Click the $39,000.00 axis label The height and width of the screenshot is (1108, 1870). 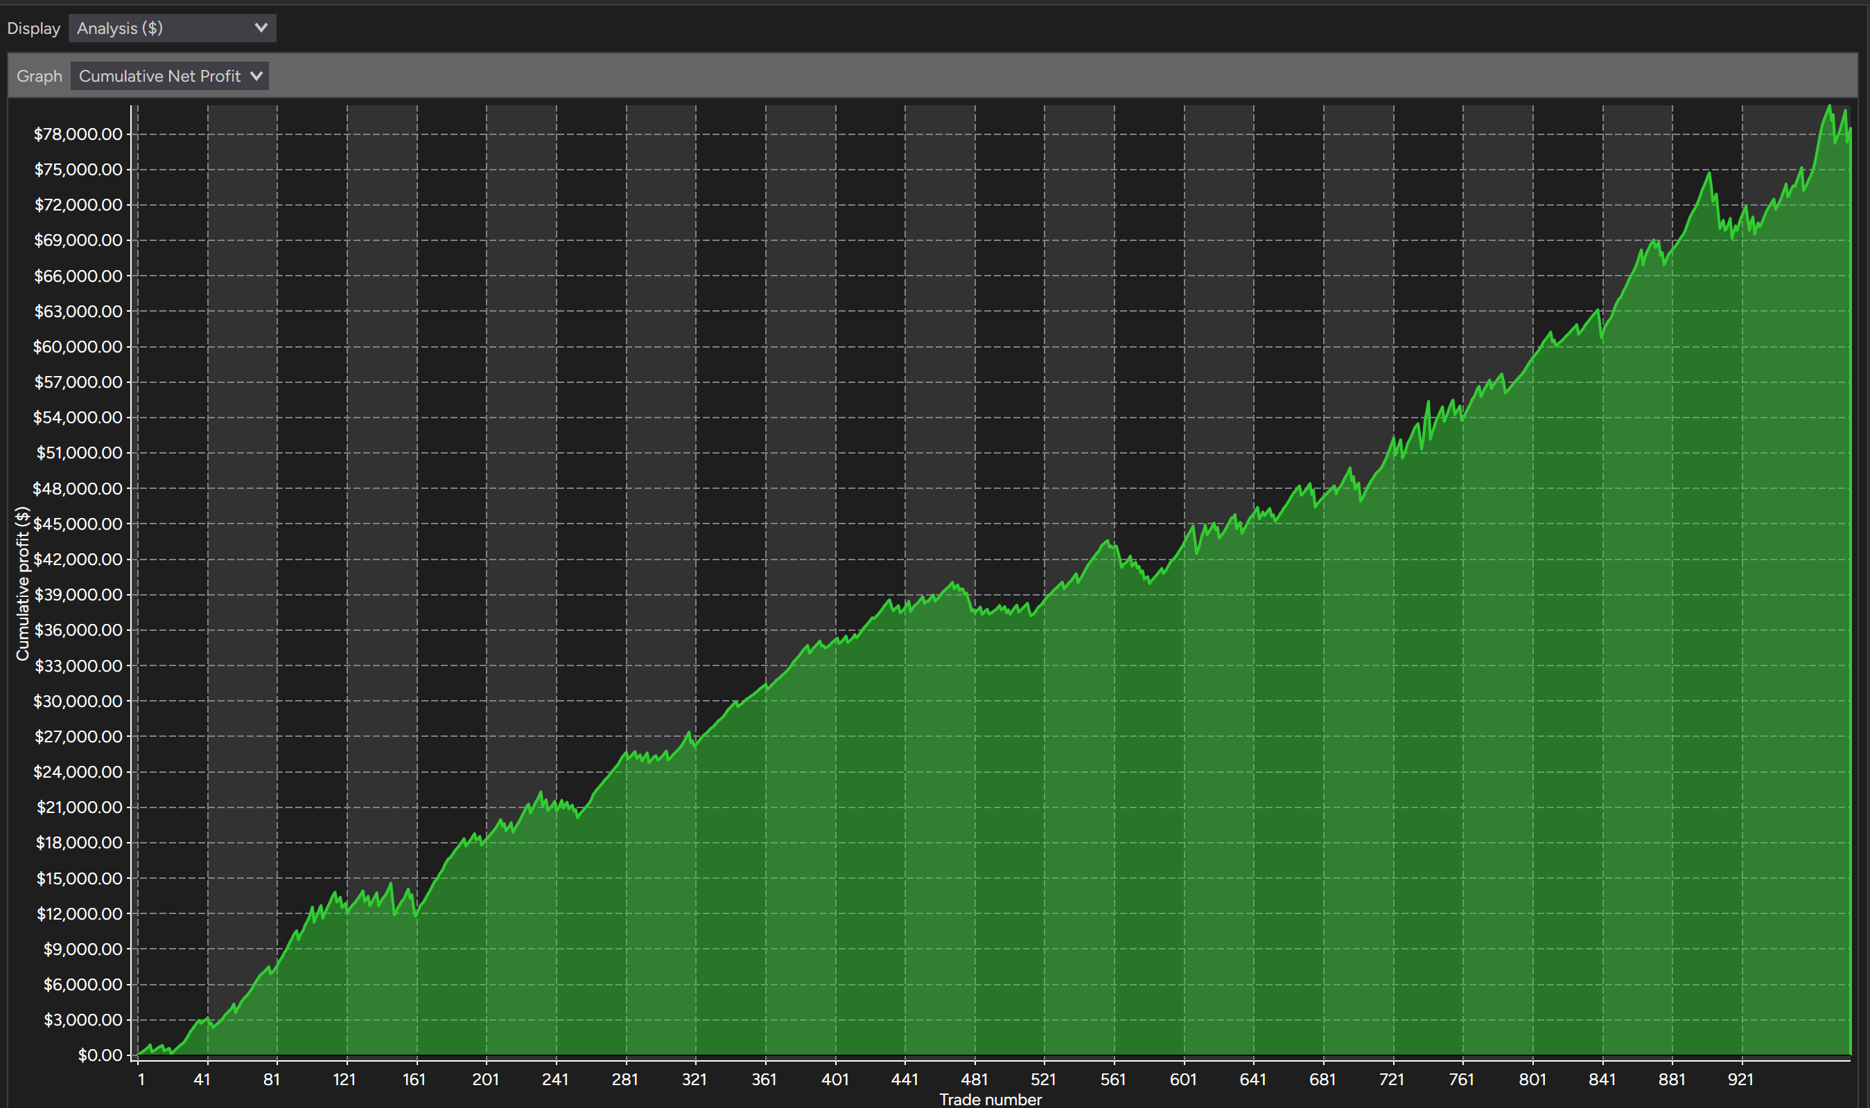tap(78, 594)
